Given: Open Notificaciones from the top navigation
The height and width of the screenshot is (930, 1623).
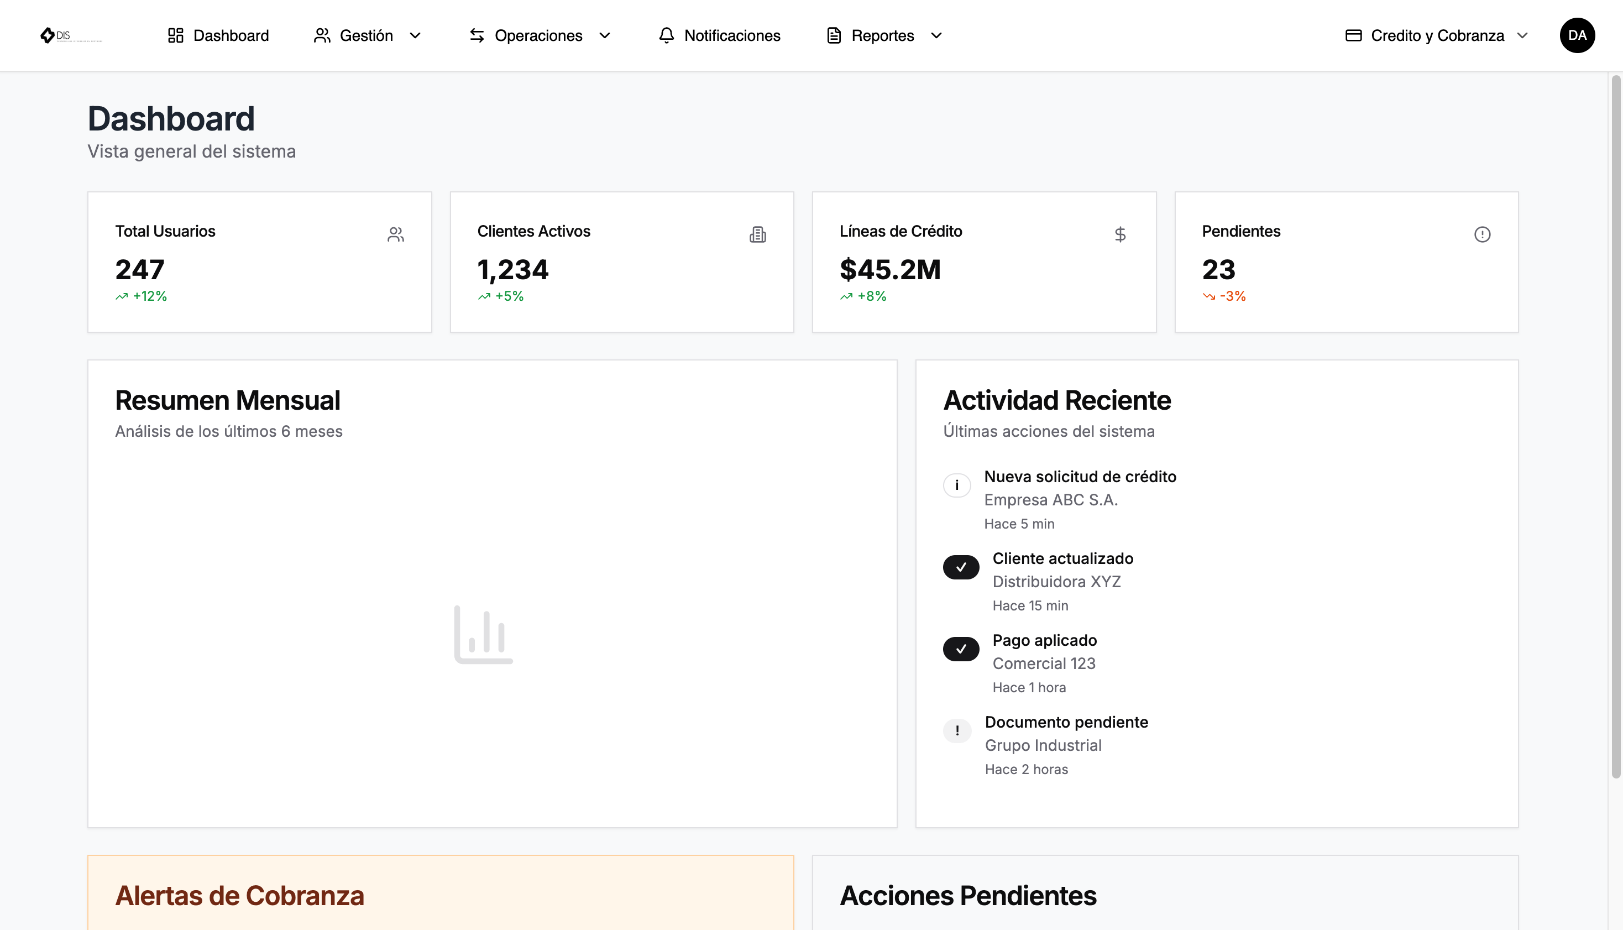Looking at the screenshot, I should coord(719,35).
